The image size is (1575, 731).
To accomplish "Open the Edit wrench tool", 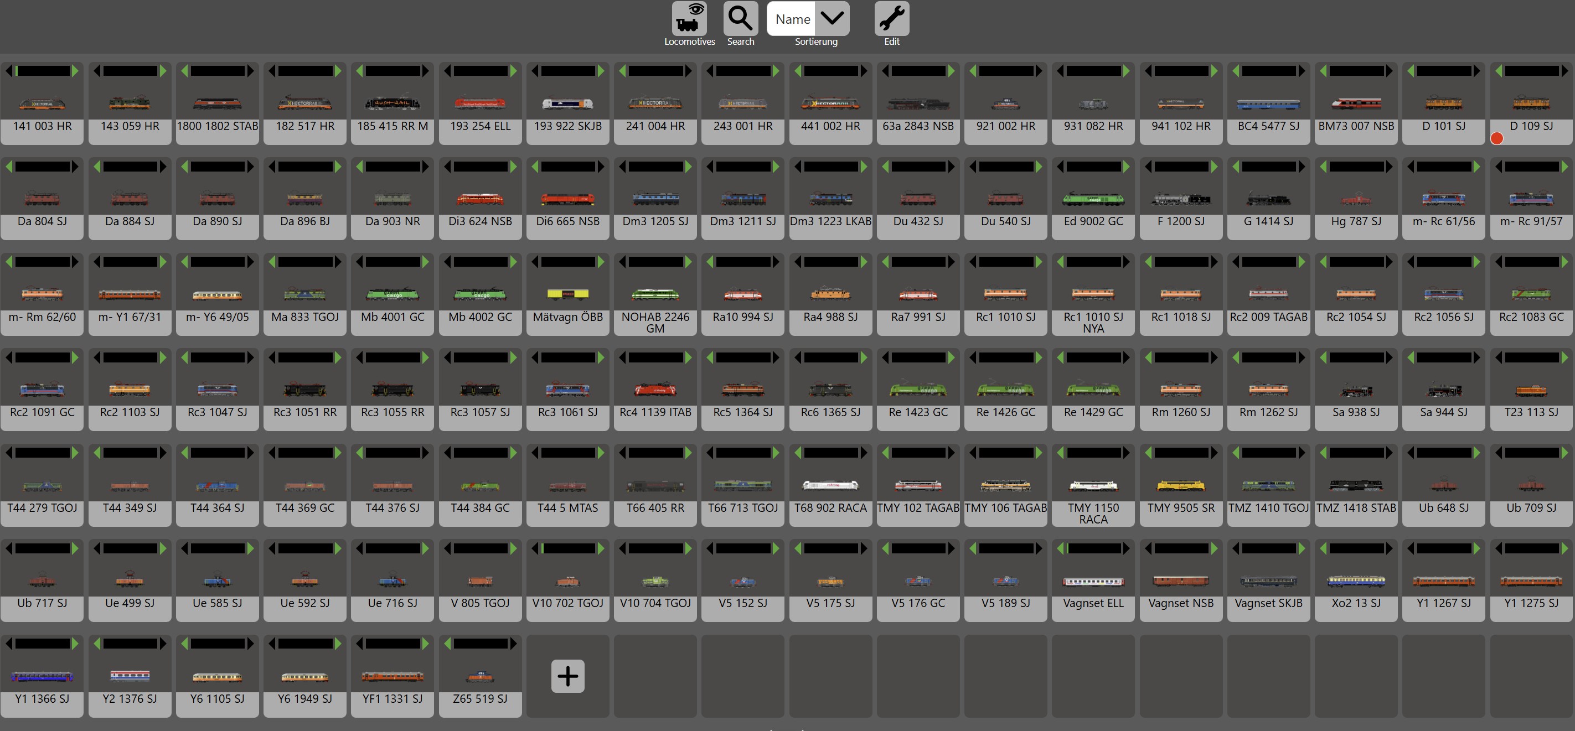I will coord(891,19).
